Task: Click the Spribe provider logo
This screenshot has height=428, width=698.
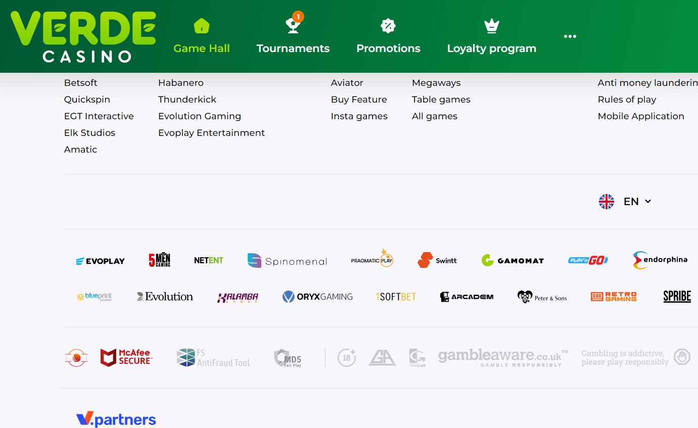Action: (x=677, y=297)
